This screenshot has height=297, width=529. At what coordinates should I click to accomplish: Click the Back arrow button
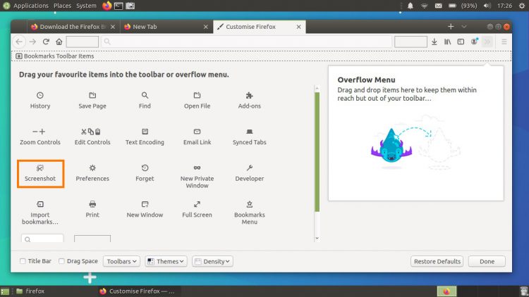pos(19,42)
